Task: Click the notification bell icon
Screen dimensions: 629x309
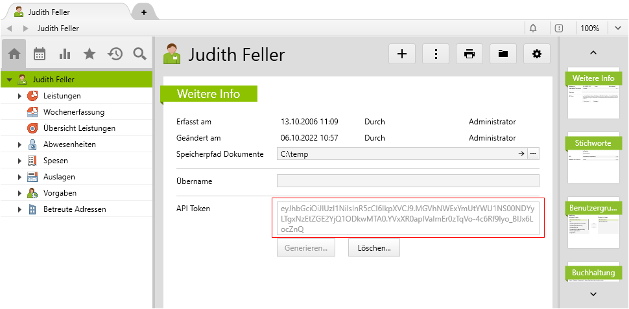Action: pos(533,29)
